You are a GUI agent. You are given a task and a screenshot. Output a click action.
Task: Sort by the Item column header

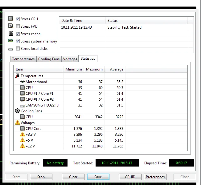click(39, 69)
